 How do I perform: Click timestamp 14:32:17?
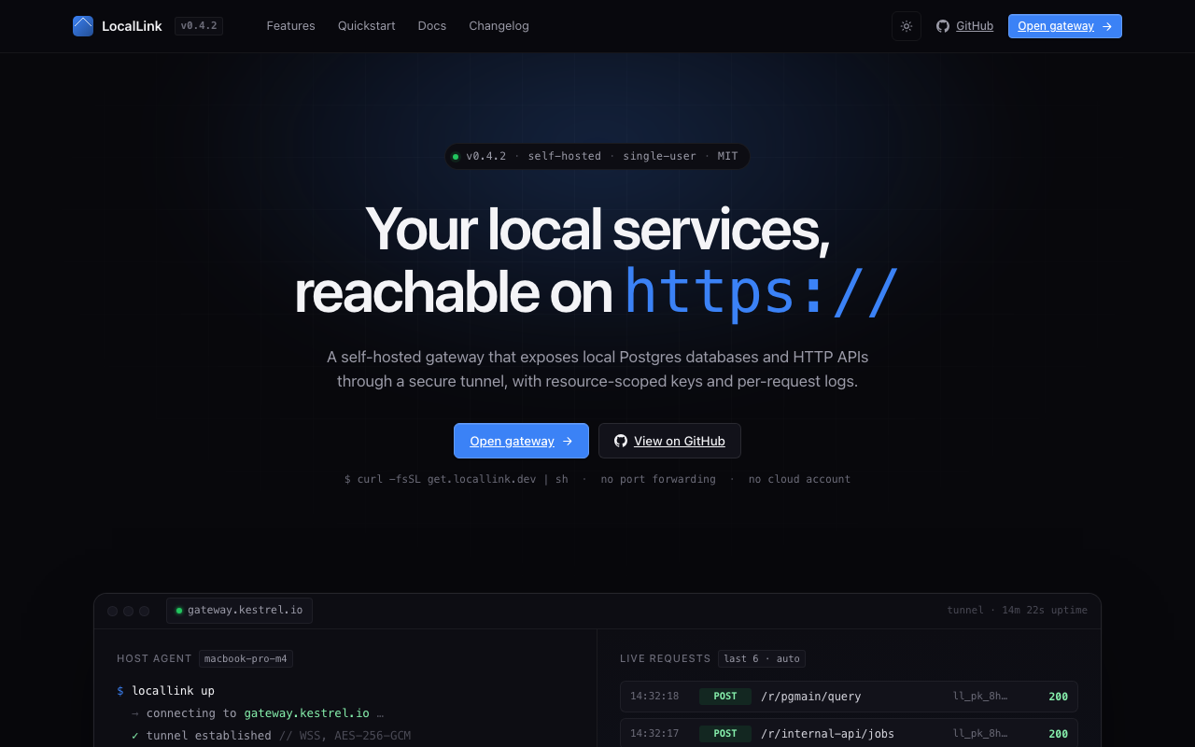coord(654,734)
